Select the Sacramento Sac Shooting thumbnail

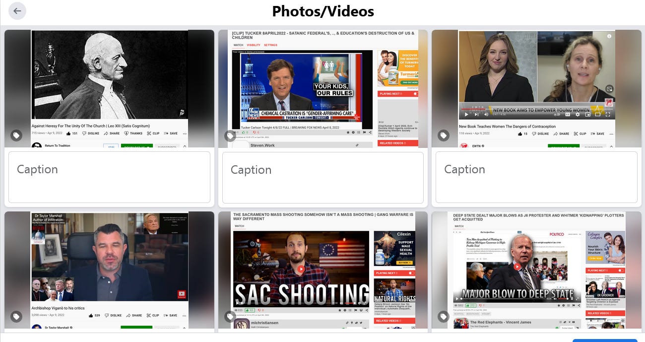pos(323,270)
